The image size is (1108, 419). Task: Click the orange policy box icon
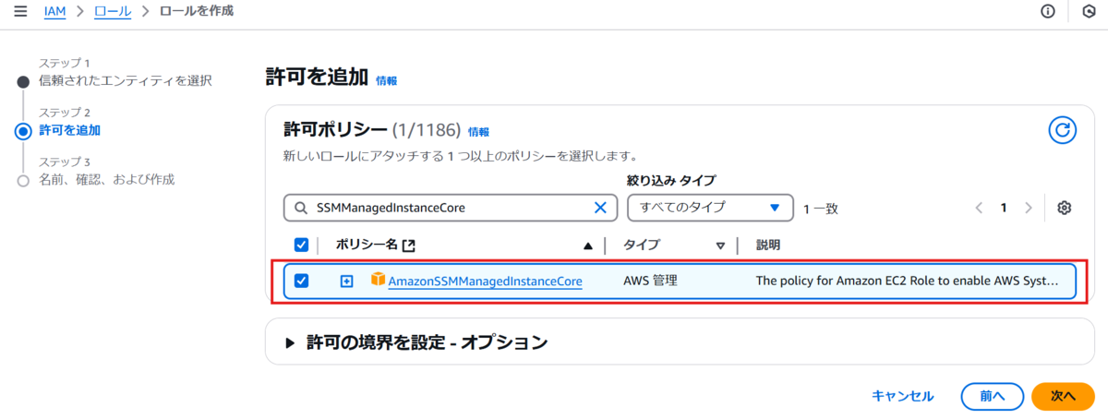point(378,279)
